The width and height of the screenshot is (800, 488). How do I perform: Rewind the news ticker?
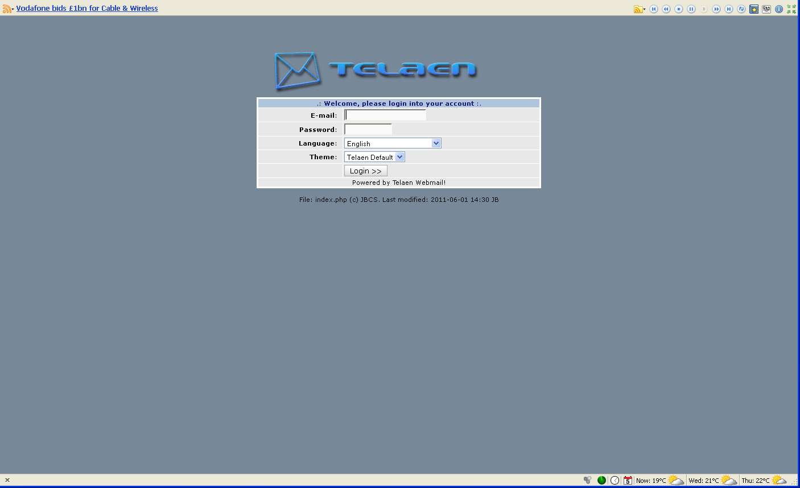click(x=666, y=9)
